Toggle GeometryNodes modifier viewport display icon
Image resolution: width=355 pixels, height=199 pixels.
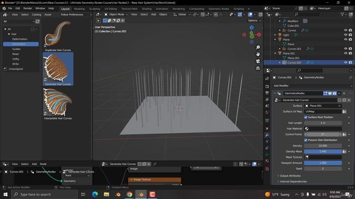pos(330,93)
